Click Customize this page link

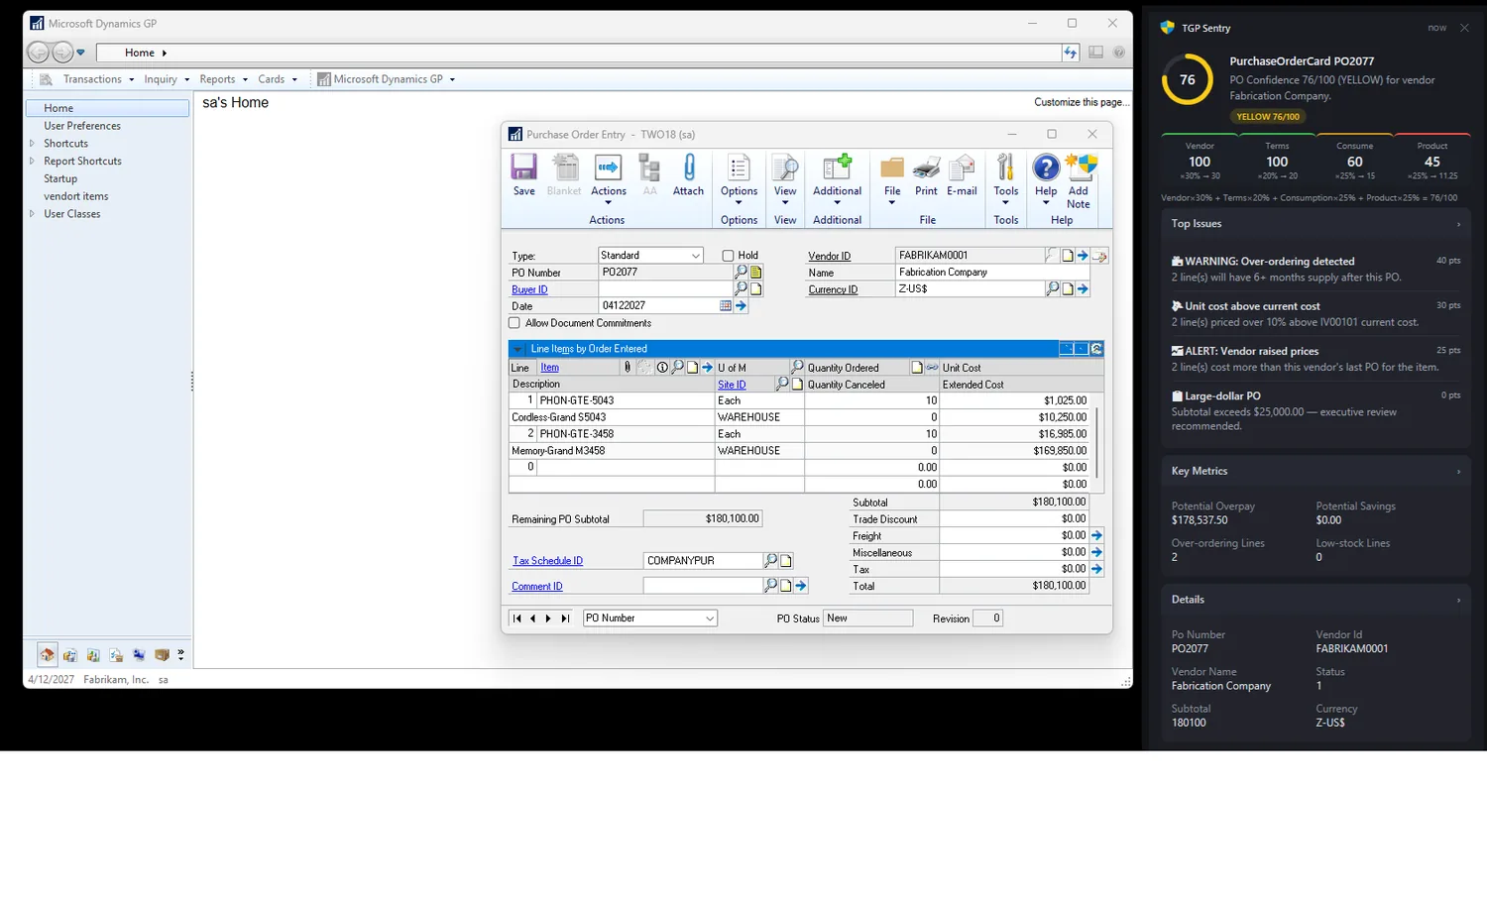pyautogui.click(x=1082, y=102)
